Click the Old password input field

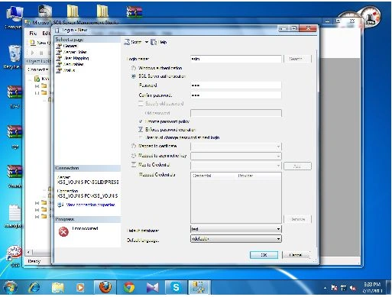236,113
